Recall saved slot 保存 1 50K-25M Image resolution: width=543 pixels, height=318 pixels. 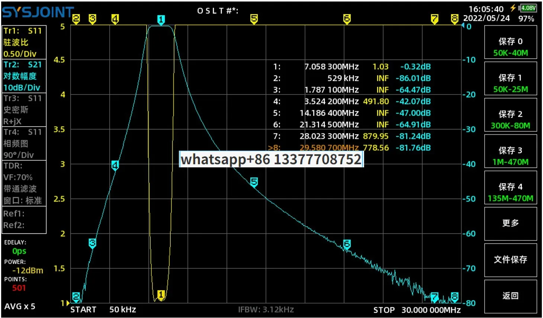pyautogui.click(x=511, y=78)
